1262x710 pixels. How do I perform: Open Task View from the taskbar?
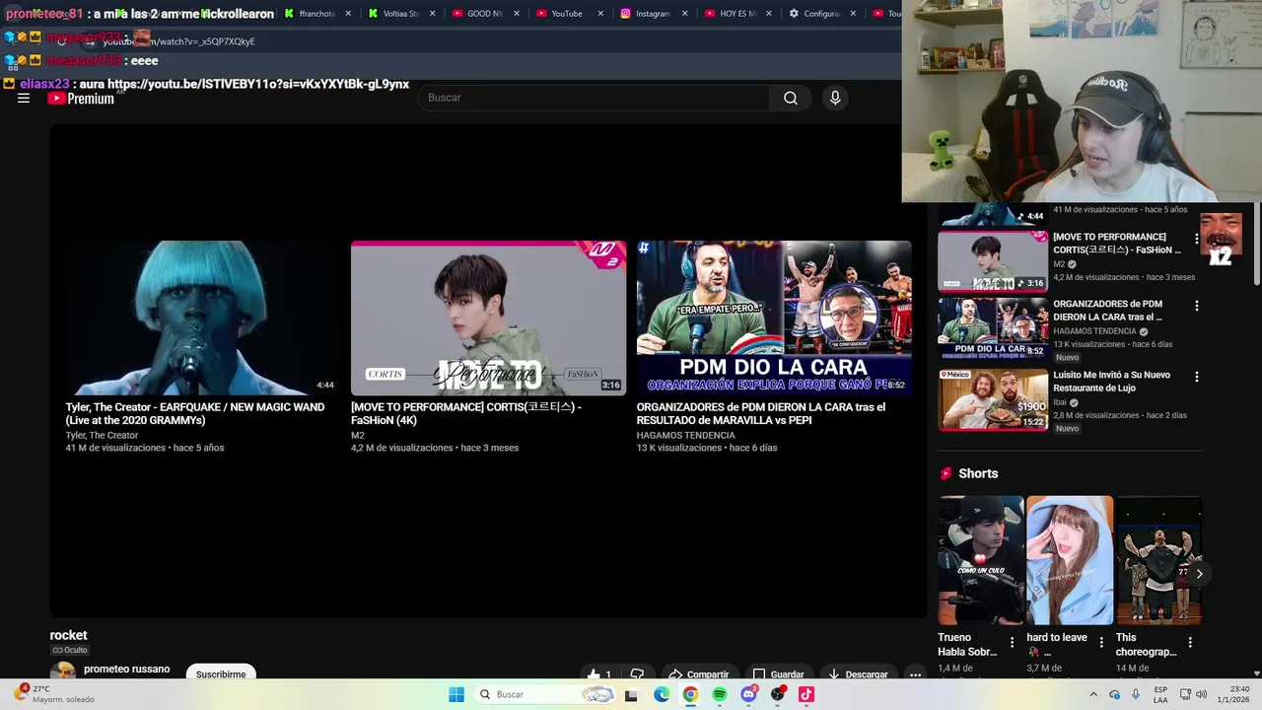point(631,694)
